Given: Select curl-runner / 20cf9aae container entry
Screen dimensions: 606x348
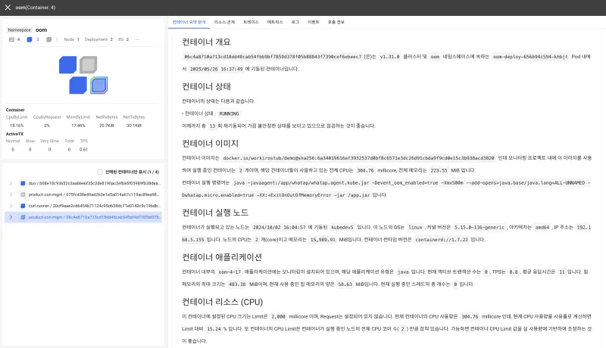Looking at the screenshot, I should [94, 206].
